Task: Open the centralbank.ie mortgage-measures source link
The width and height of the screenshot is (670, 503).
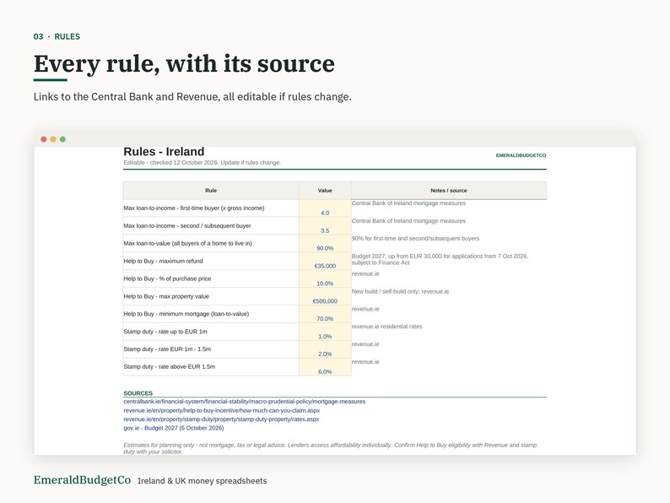Action: coord(245,402)
